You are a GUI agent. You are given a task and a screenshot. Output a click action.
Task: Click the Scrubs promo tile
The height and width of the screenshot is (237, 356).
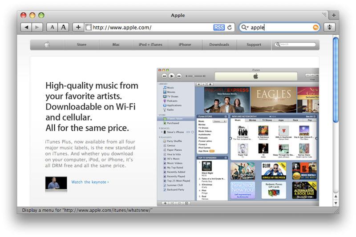pos(243,171)
